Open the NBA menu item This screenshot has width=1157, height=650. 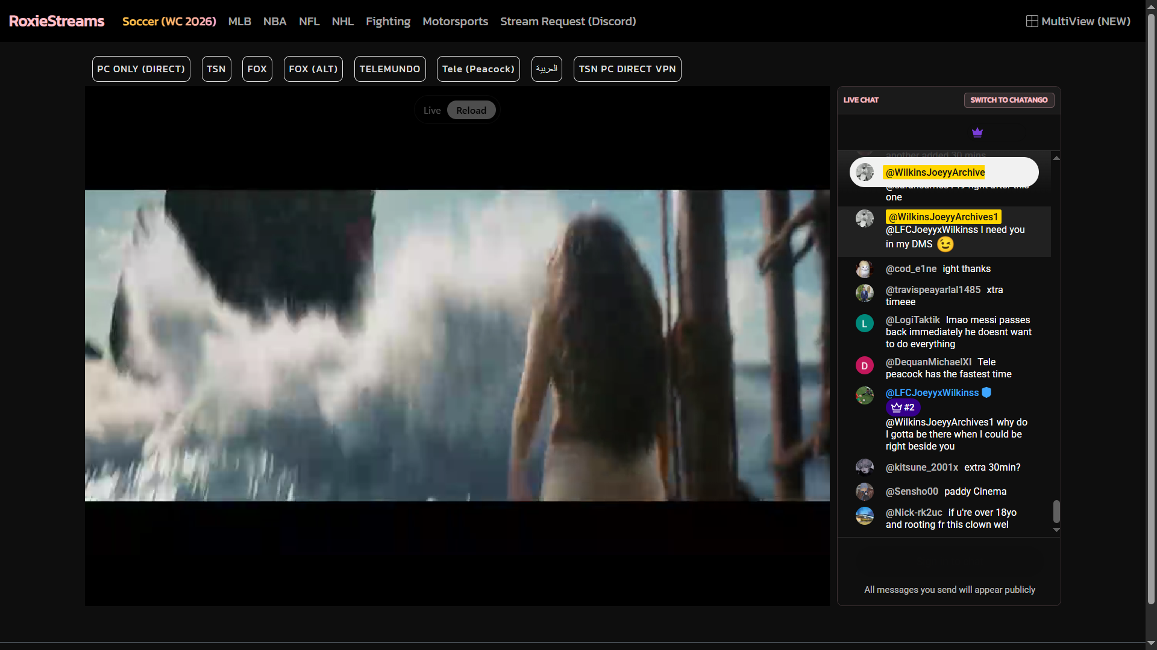(275, 21)
